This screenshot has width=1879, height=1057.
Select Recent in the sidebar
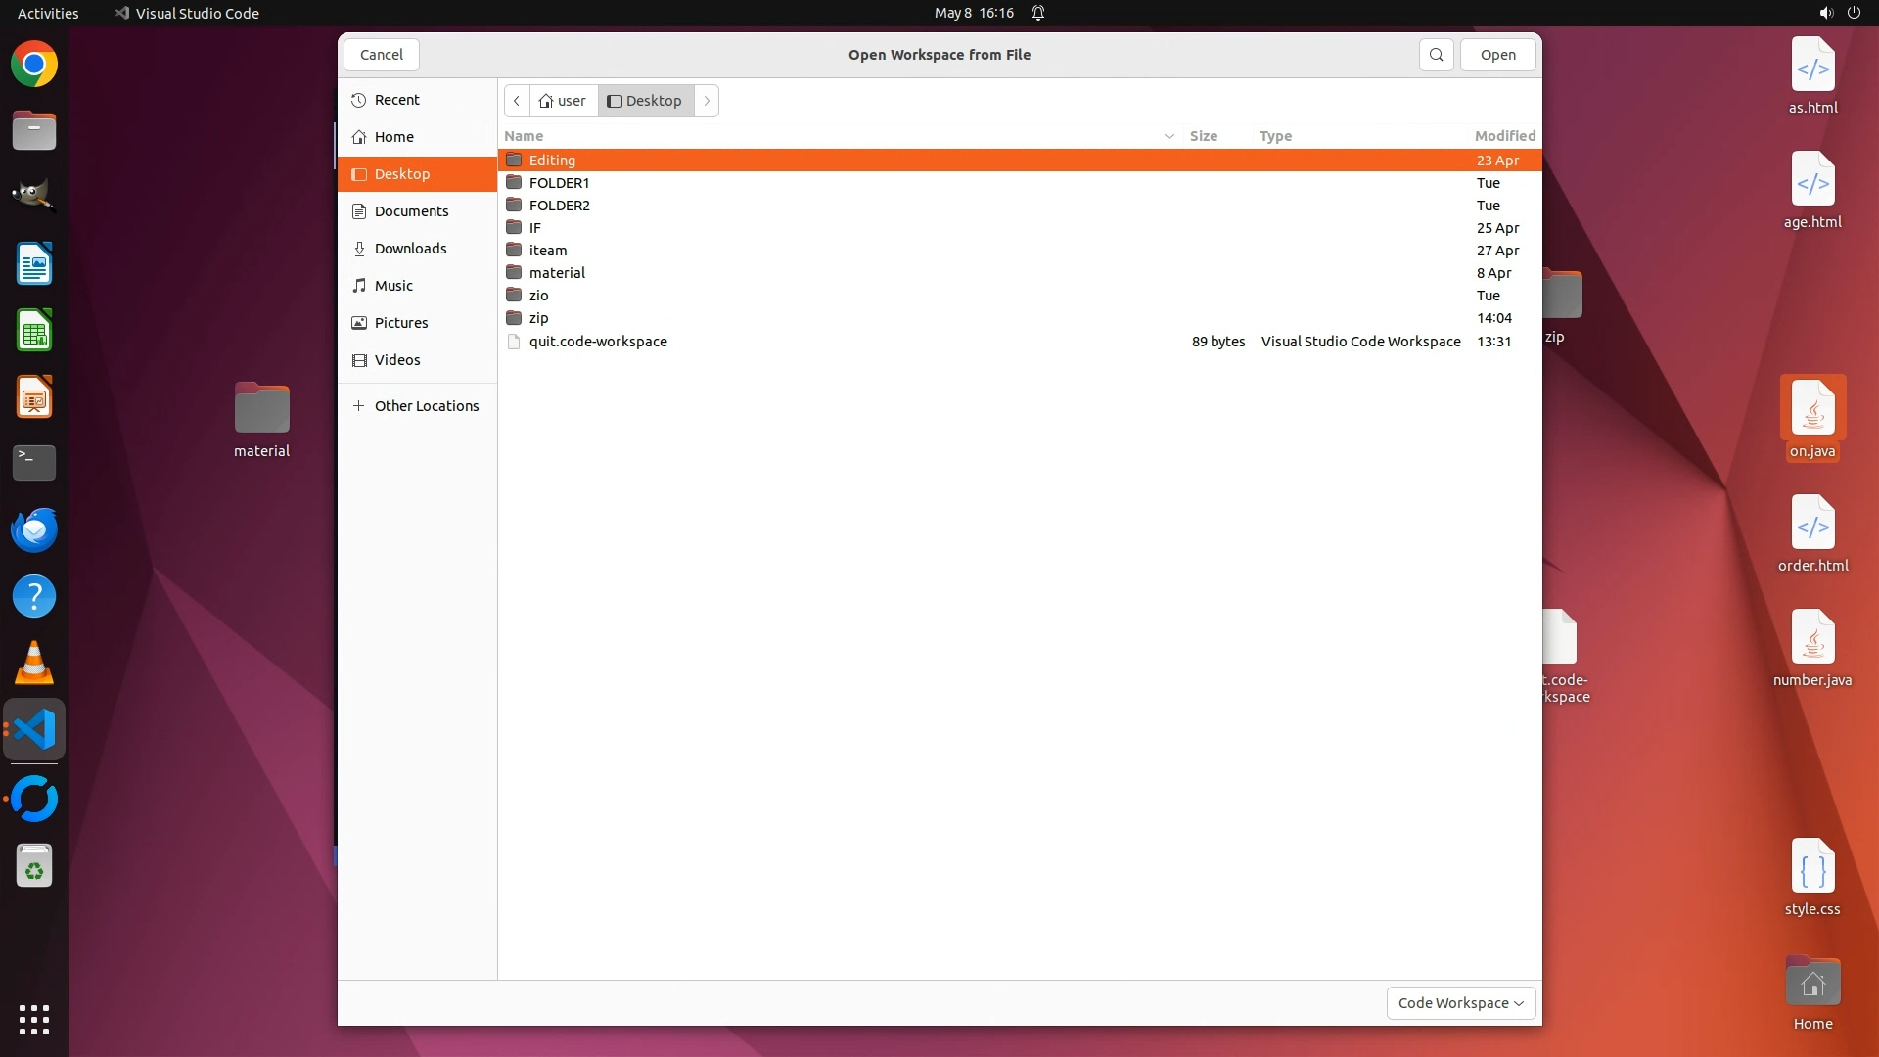point(396,100)
